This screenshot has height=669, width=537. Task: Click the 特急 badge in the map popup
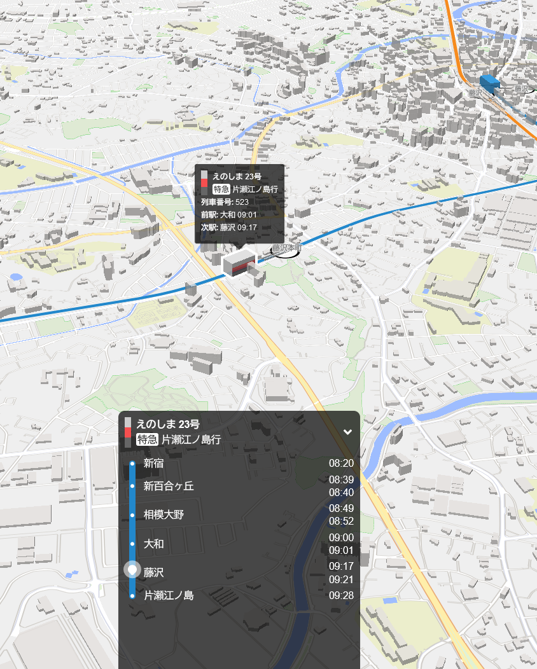pos(221,189)
